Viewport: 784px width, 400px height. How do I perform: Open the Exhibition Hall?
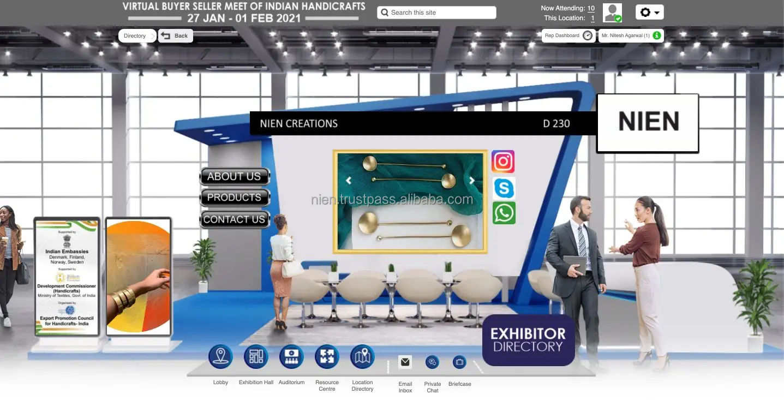[x=256, y=357]
